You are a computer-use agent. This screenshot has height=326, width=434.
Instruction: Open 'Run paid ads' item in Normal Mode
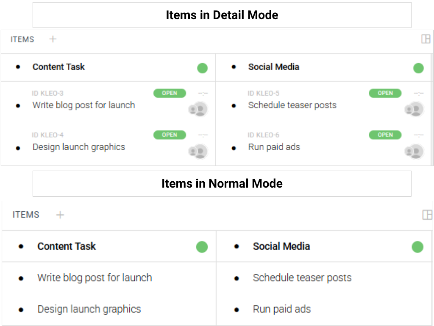(281, 309)
